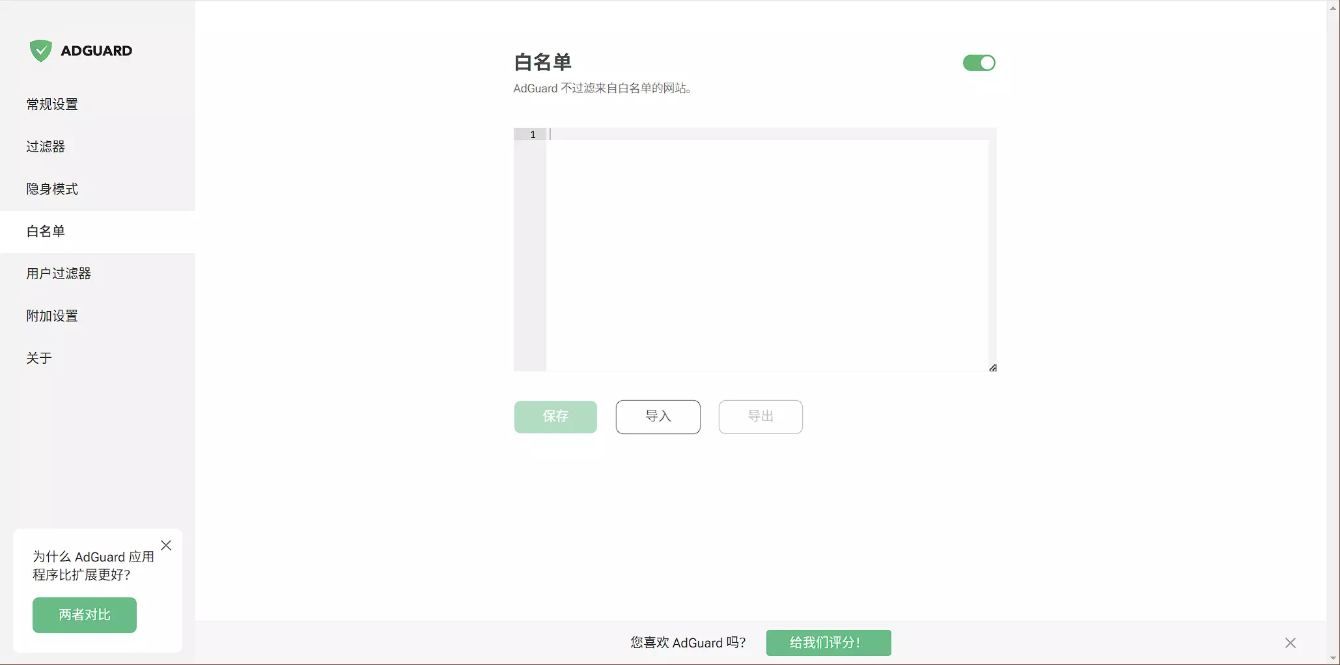Click the AdGuard shield logo
Image resolution: width=1340 pixels, height=665 pixels.
tap(40, 51)
